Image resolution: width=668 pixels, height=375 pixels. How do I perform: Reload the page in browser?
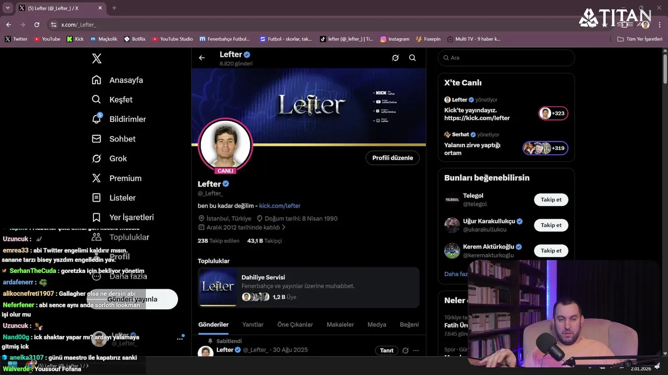pos(37,24)
